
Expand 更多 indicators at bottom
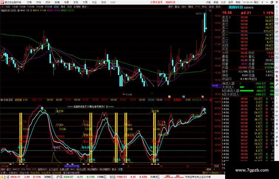pos(114,169)
